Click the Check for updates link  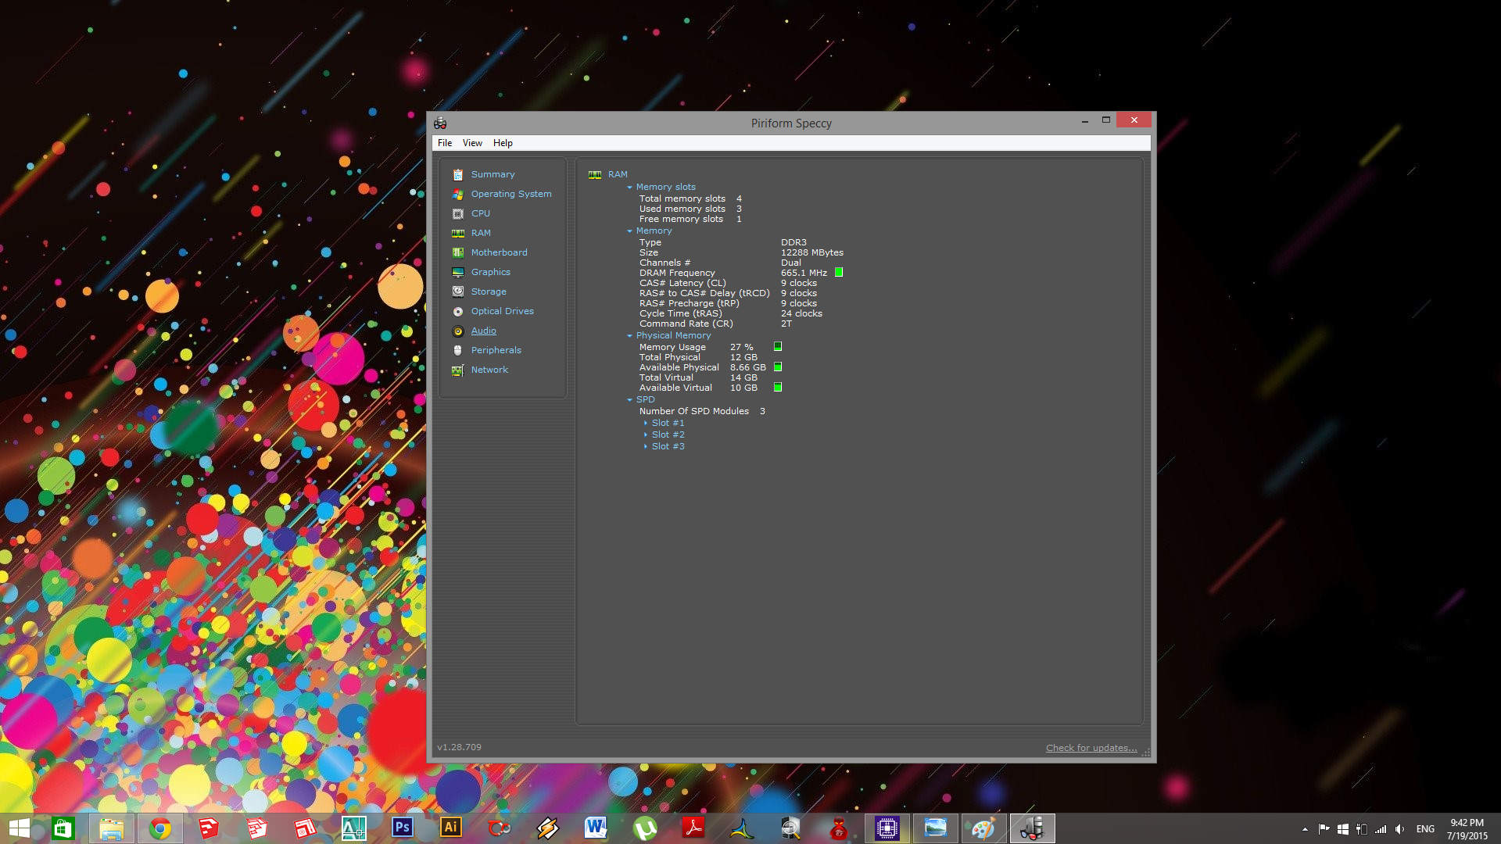[1091, 748]
